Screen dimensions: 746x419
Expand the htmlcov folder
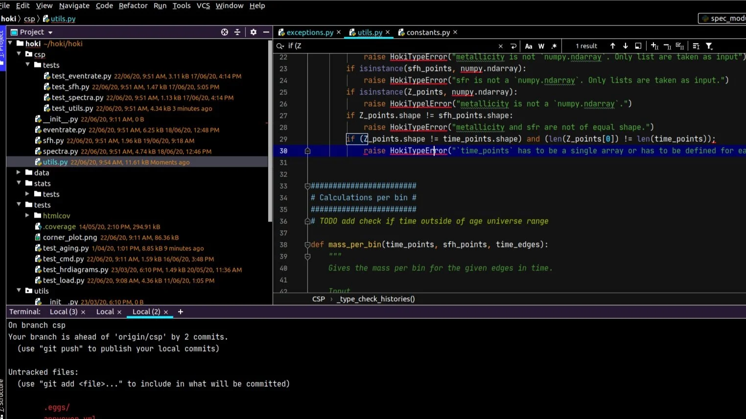27,216
